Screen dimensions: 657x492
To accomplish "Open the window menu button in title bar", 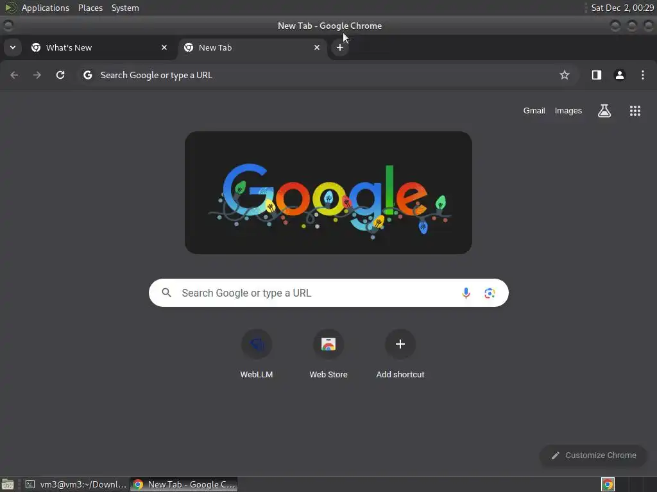I will pyautogui.click(x=8, y=26).
